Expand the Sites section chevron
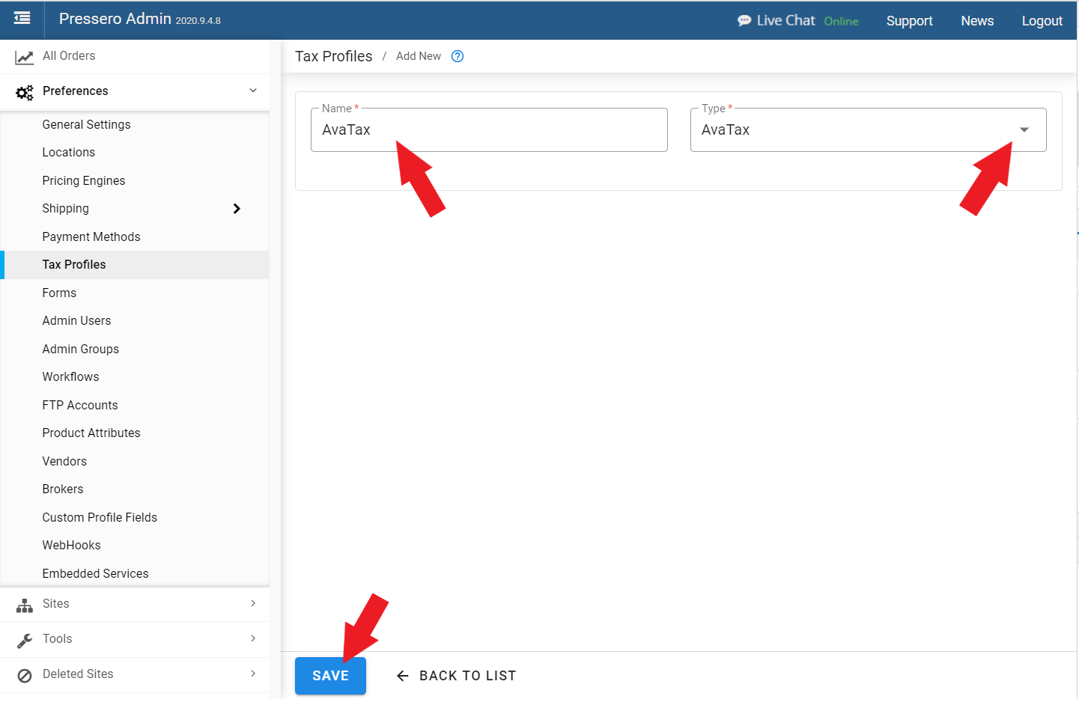Screen dimensions: 1079x705 click(x=253, y=603)
